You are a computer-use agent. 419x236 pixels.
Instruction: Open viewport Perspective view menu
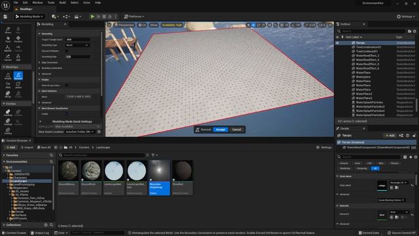[124, 25]
